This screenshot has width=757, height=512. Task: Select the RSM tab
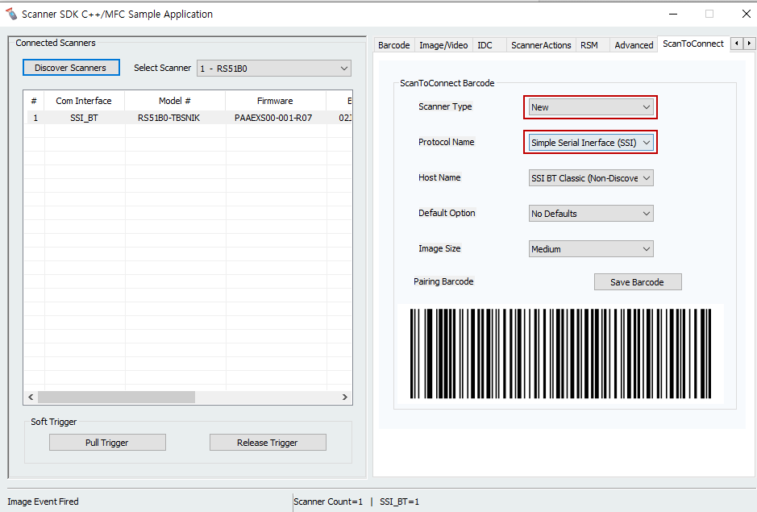point(589,45)
